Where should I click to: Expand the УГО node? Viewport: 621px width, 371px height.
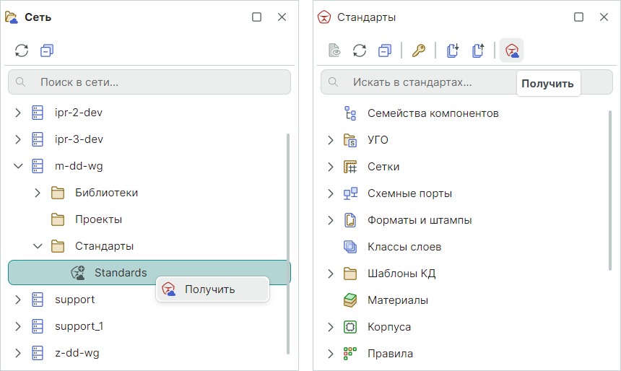(331, 140)
